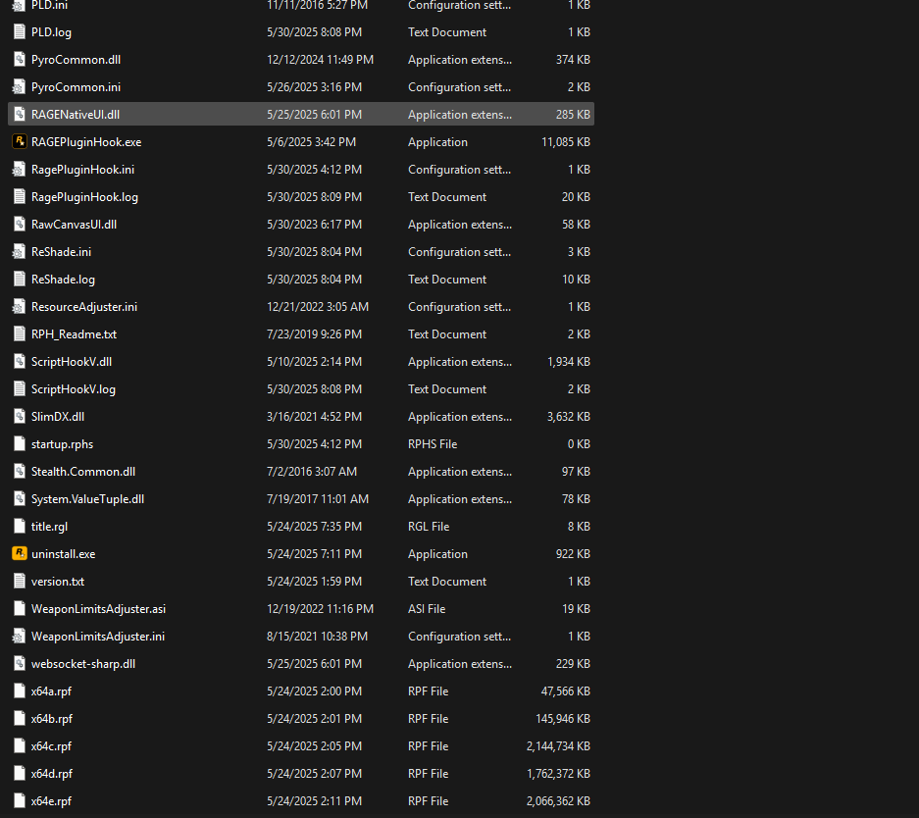The height and width of the screenshot is (818, 919).
Task: Select the file name ScriptHookV.log
Action: click(x=74, y=389)
